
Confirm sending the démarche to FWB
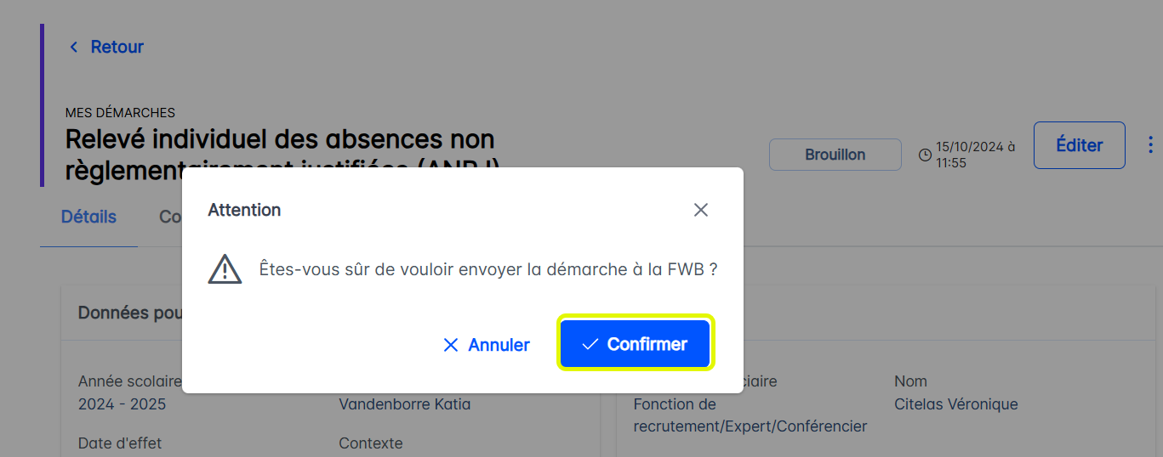[636, 344]
